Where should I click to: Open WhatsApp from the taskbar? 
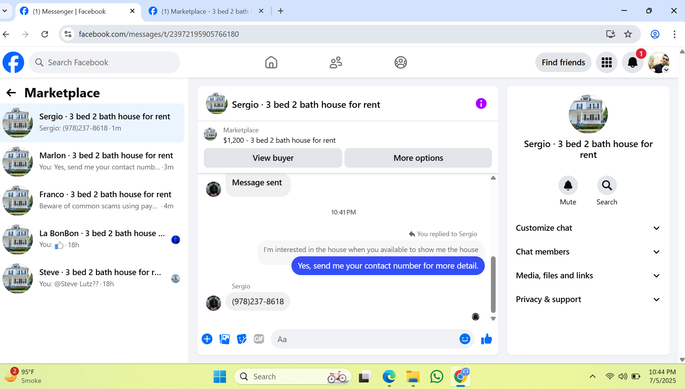pyautogui.click(x=436, y=376)
